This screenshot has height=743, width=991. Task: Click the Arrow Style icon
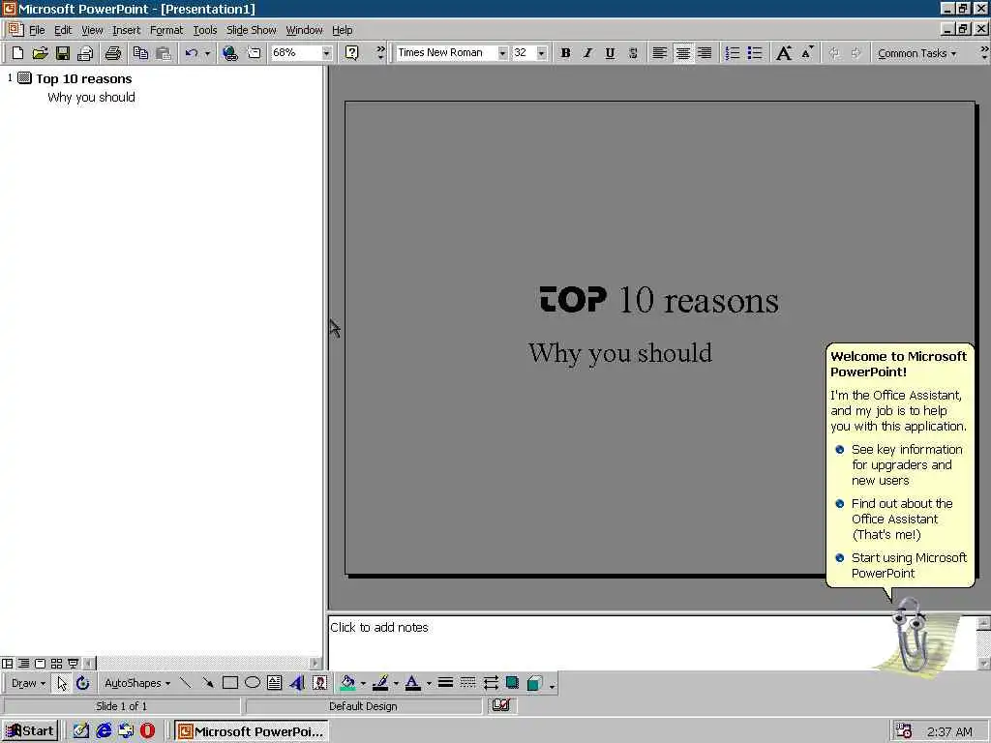(491, 683)
